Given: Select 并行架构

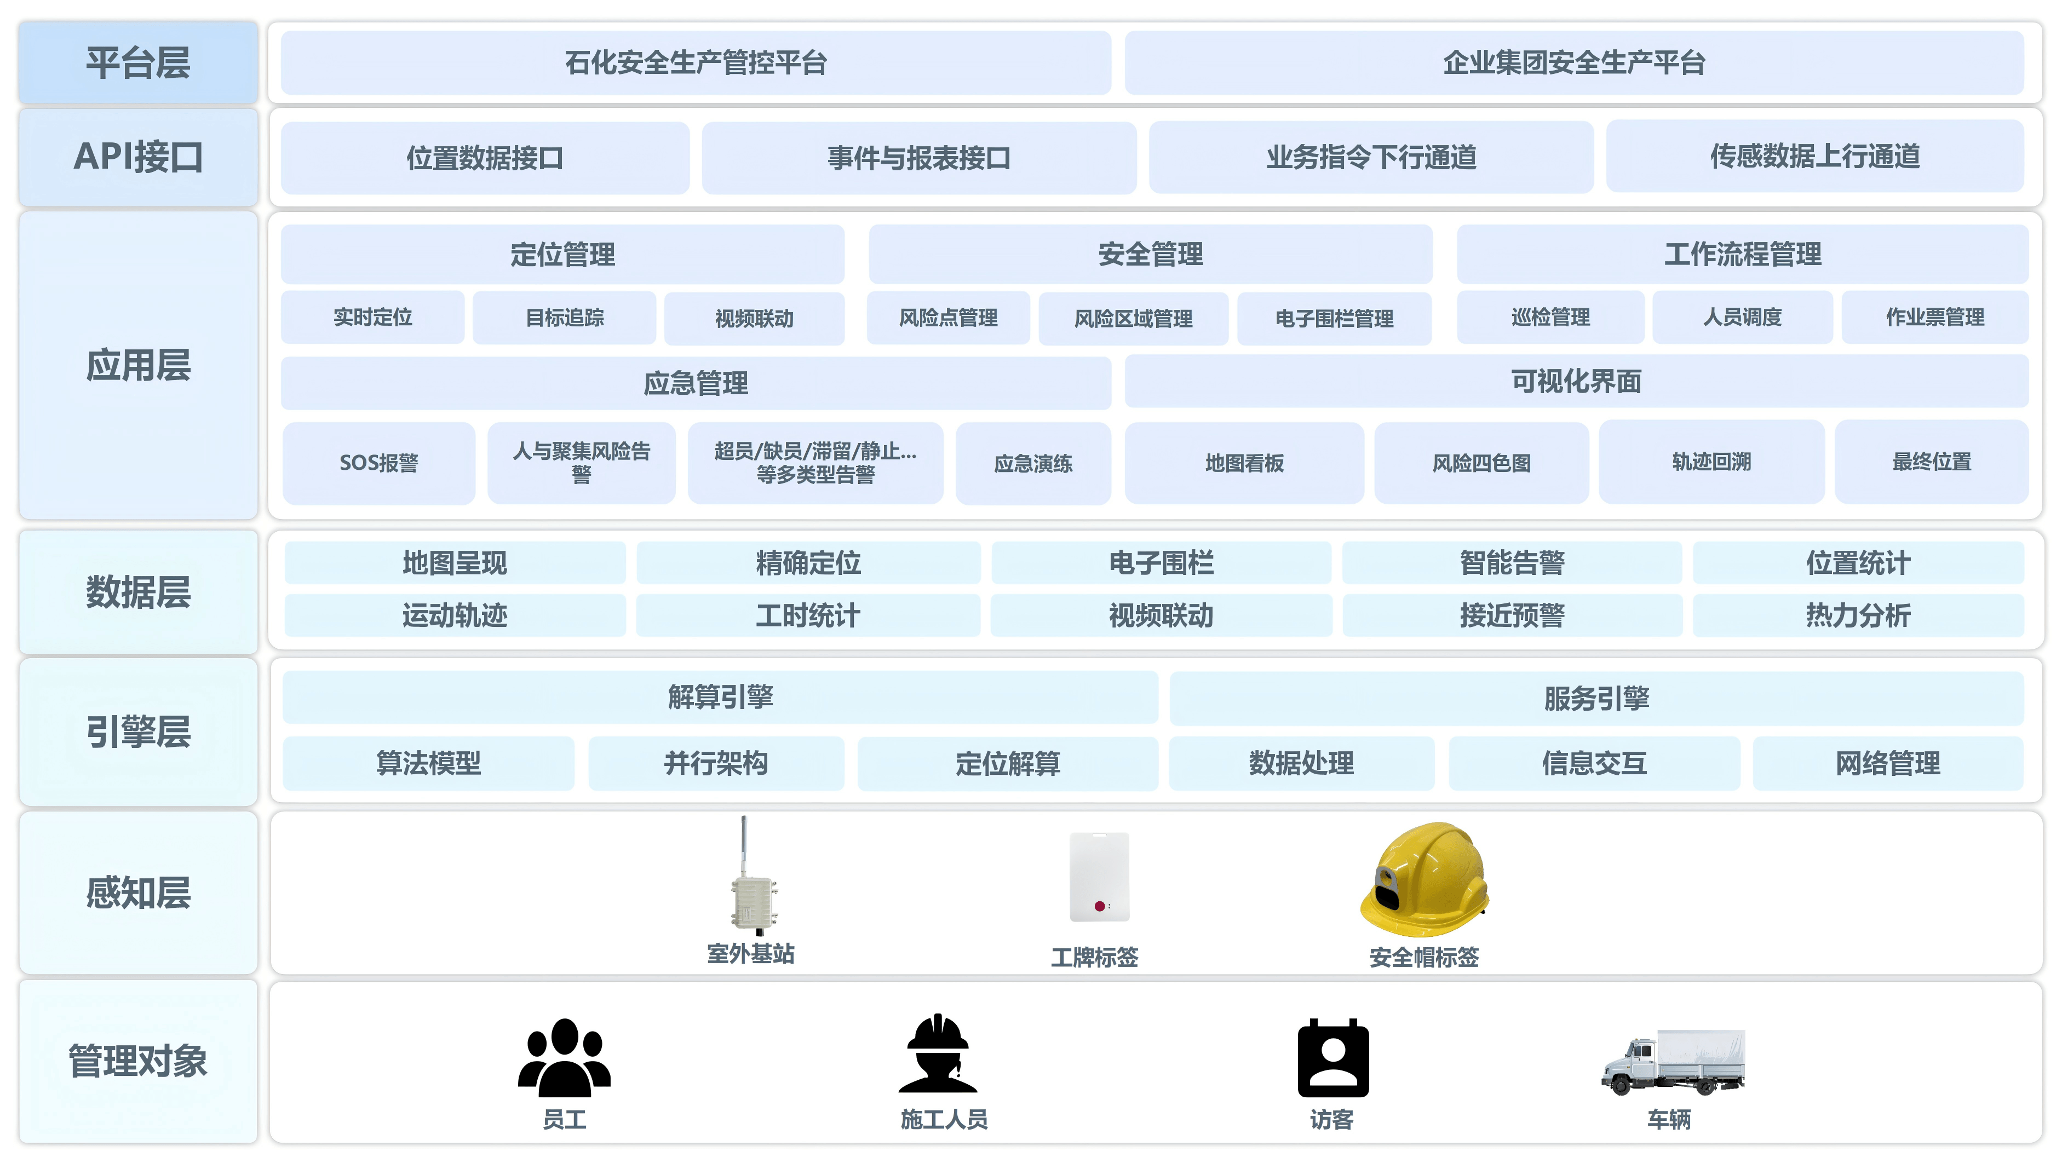Looking at the screenshot, I should 716,763.
